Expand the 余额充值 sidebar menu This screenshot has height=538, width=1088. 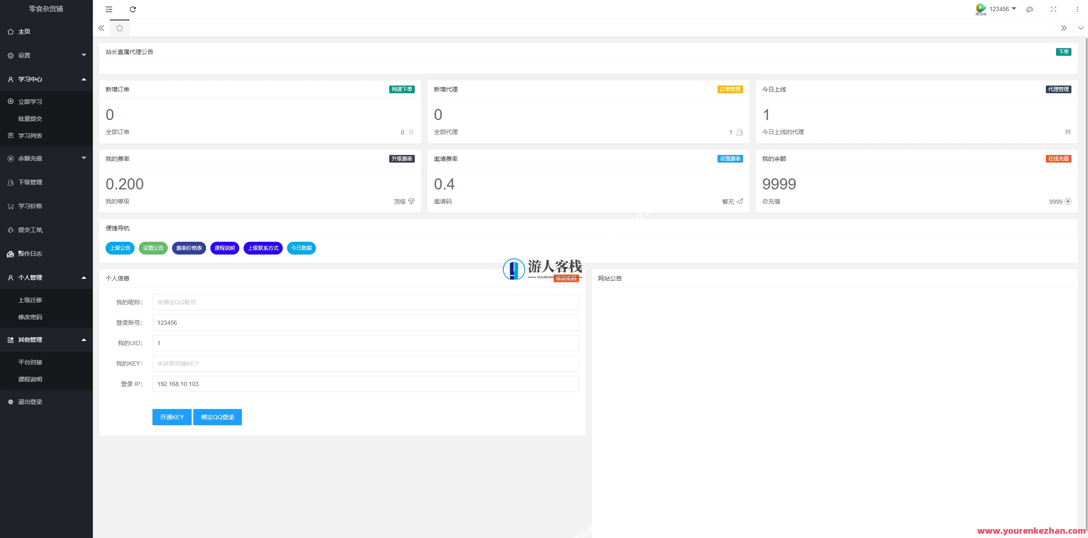click(x=46, y=158)
